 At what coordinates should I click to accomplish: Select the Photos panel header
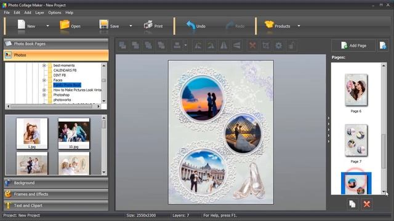56,55
